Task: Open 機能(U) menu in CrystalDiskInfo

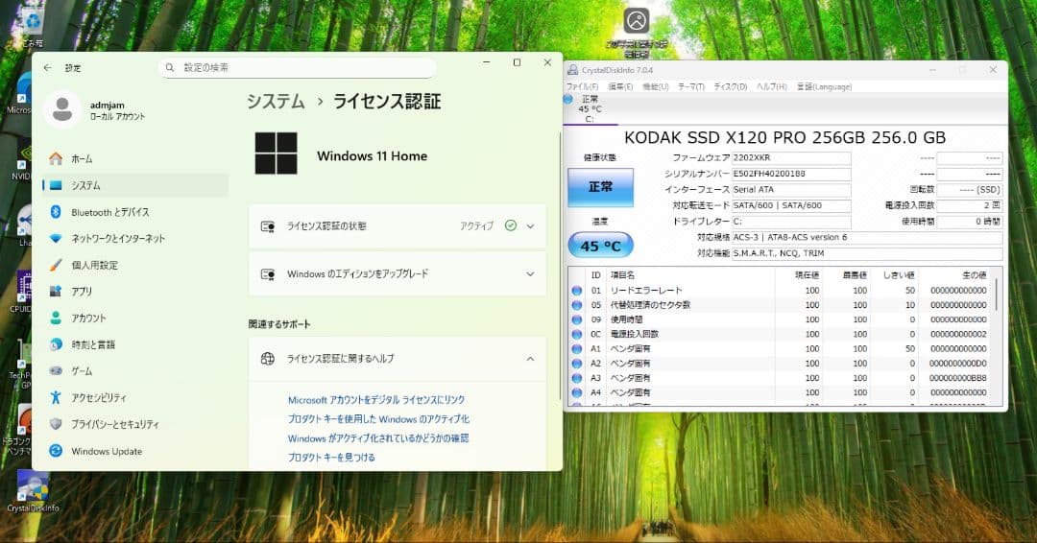Action: pos(656,86)
